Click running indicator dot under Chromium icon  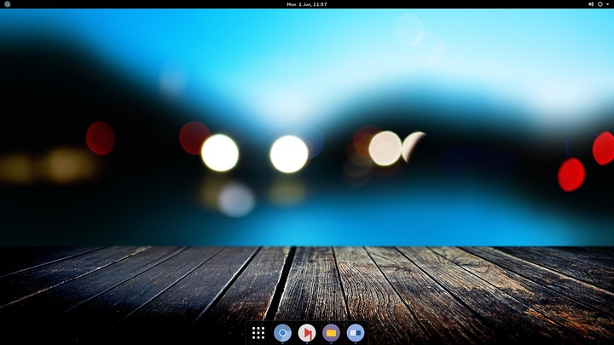(x=283, y=342)
